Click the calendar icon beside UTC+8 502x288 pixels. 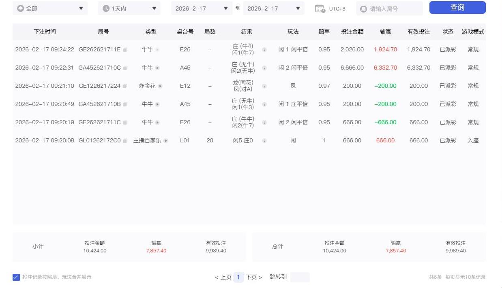click(x=320, y=8)
